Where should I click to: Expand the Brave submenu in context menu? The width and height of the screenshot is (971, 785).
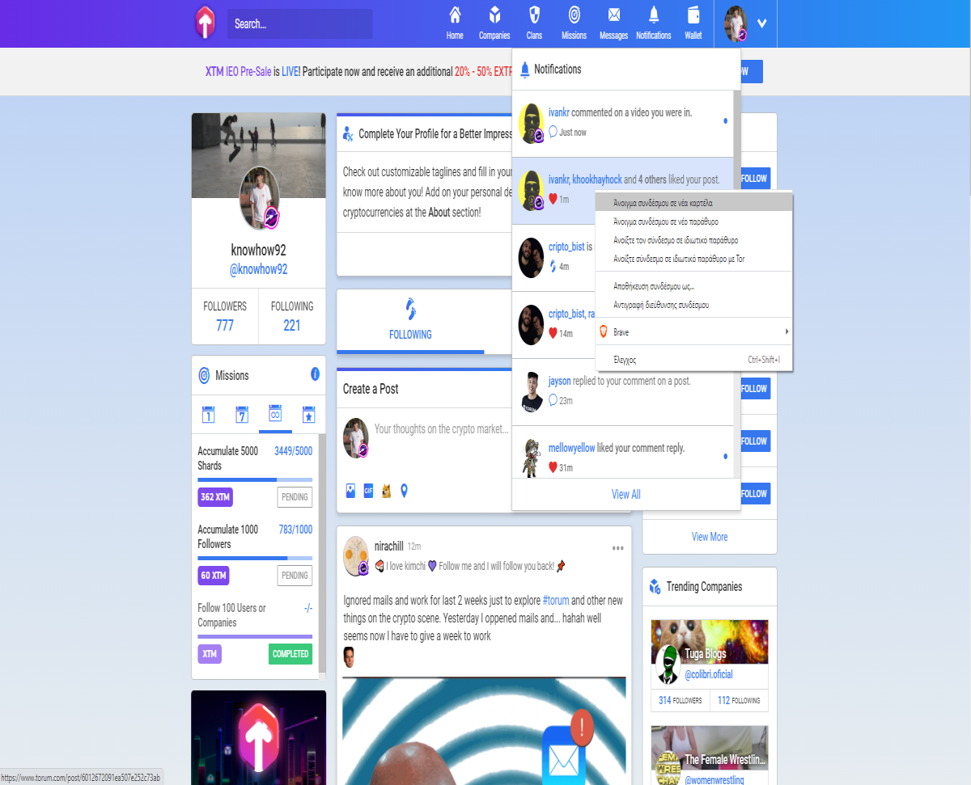(693, 332)
